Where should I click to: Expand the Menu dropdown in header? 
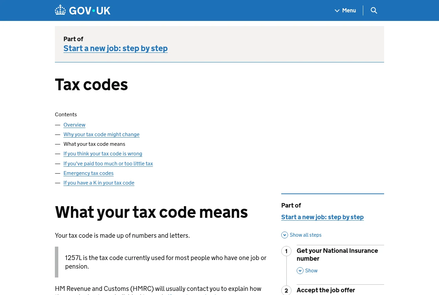point(345,10)
